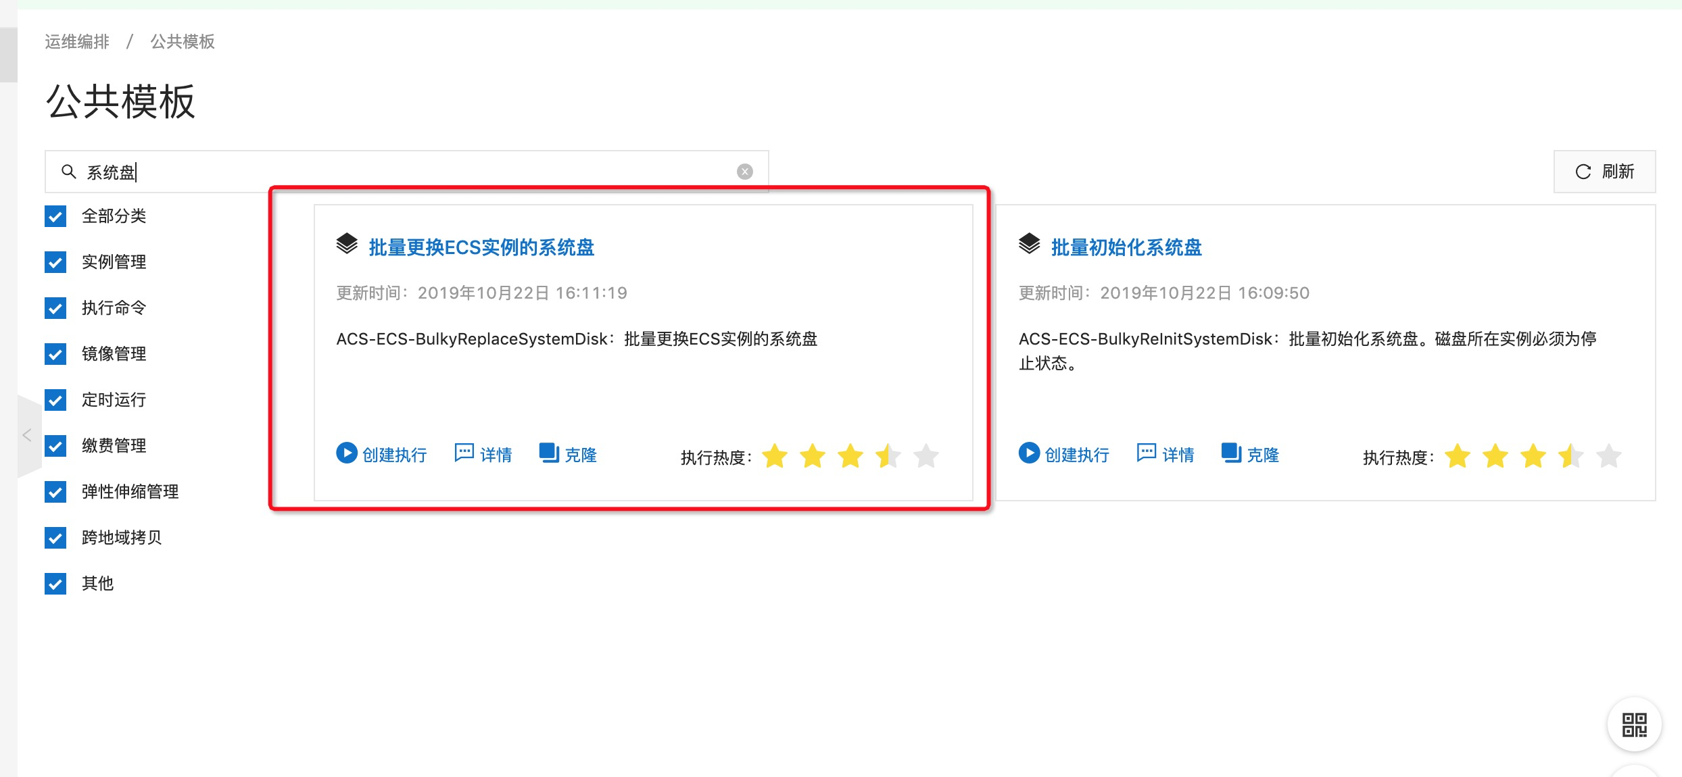Open template 批量初始化系统盘 title
Image resolution: width=1682 pixels, height=777 pixels.
point(1126,247)
